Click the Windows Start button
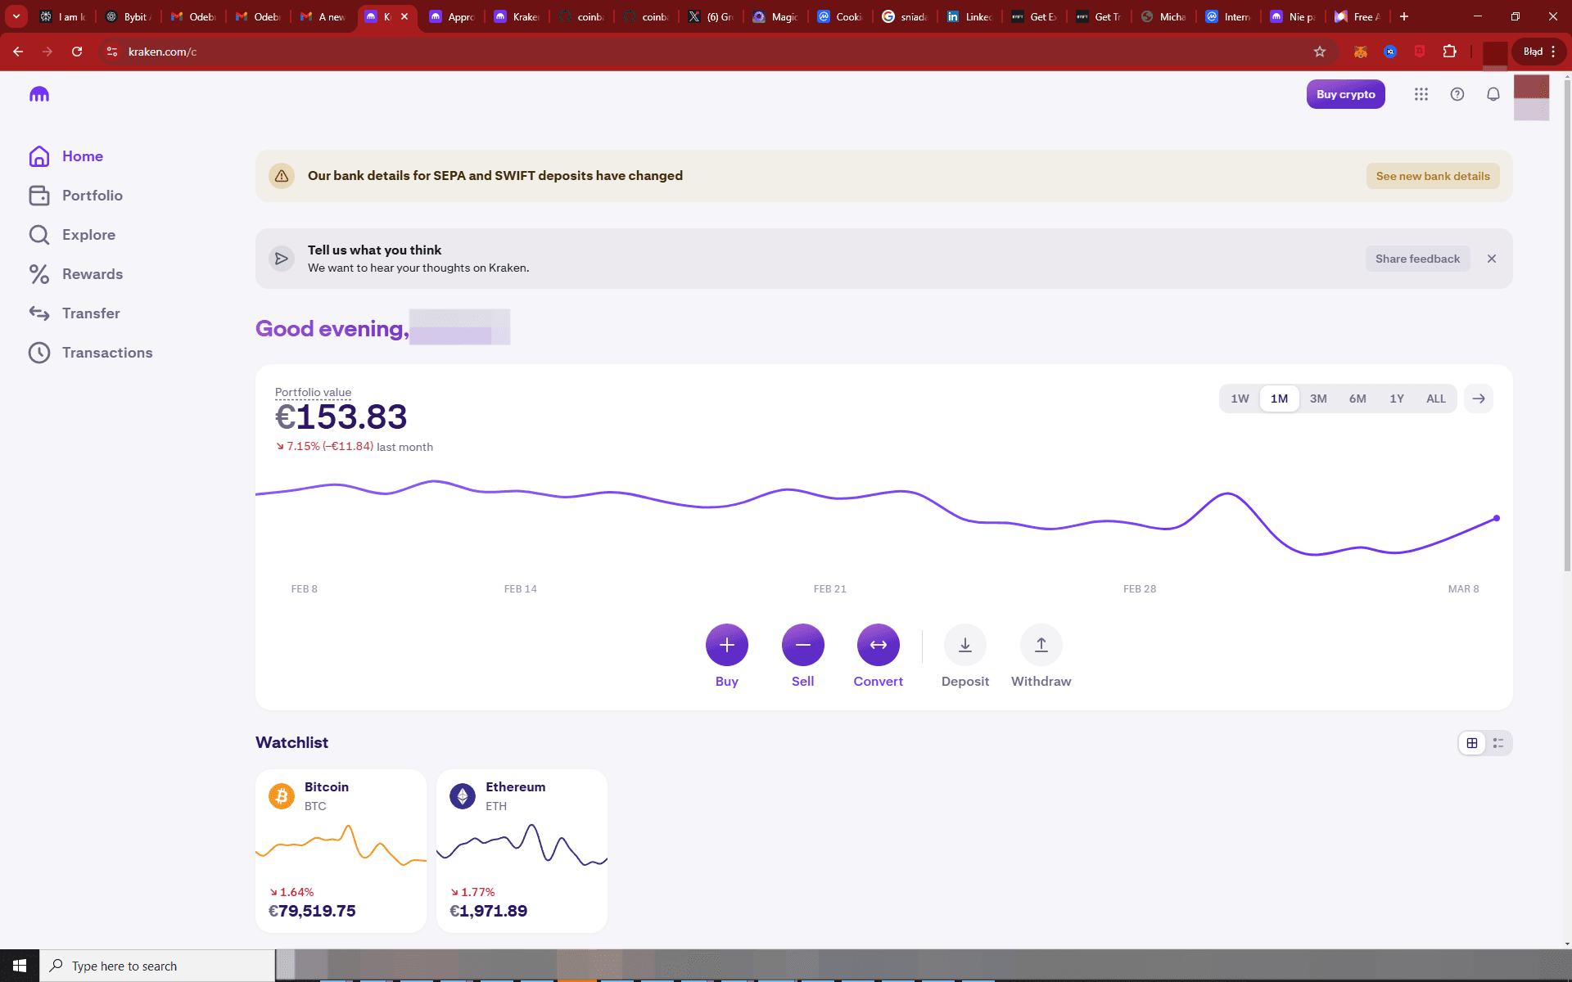This screenshot has height=982, width=1572. (20, 966)
